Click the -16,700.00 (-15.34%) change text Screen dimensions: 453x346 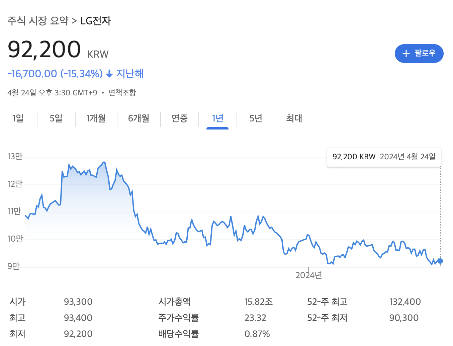point(55,74)
